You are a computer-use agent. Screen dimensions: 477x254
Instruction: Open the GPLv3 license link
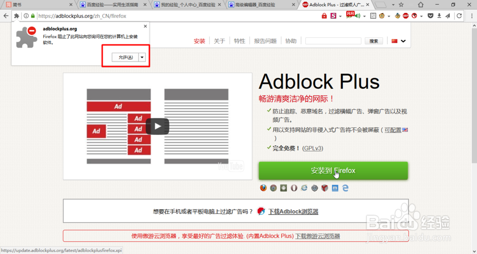click(313, 148)
